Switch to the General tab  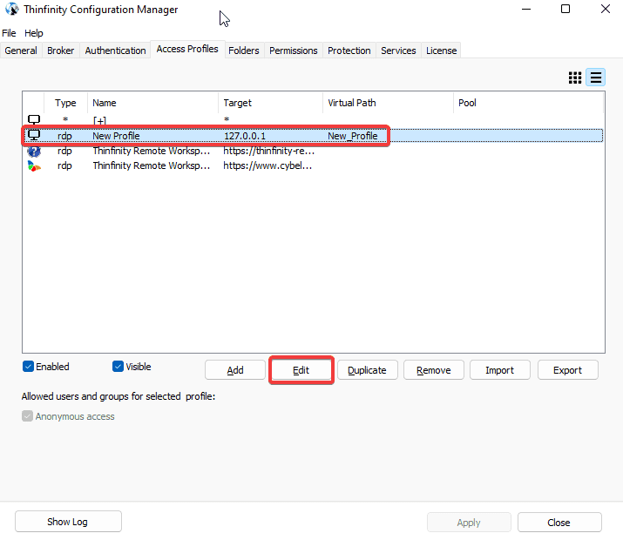click(21, 51)
